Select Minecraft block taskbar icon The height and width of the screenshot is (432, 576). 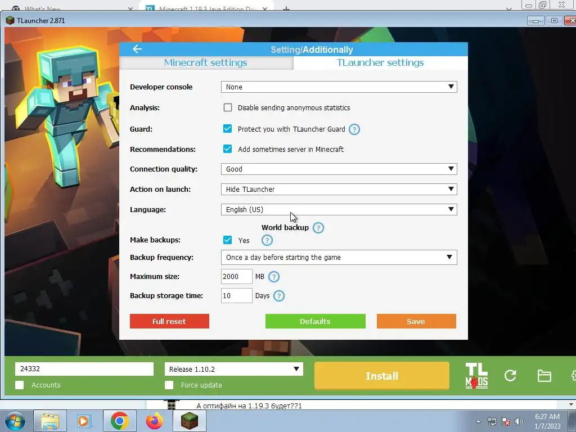(x=189, y=421)
